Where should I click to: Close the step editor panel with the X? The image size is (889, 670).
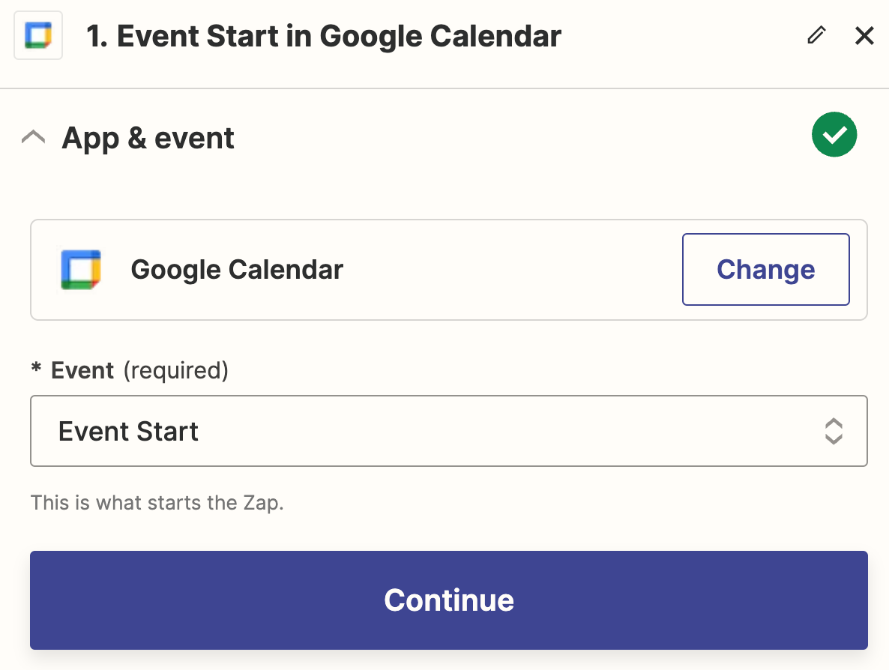coord(864,35)
